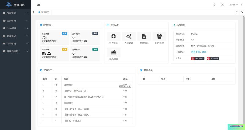
Task: Select article row 《群书治要》· 卷三 · 周南
Action: [x=86, y=109]
